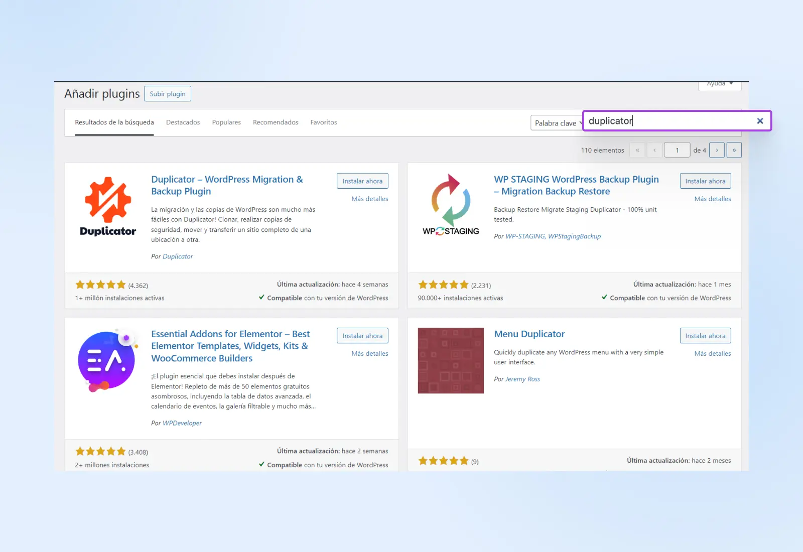Go to next page of plugin results
Screen dimensions: 803x552
[x=717, y=150]
